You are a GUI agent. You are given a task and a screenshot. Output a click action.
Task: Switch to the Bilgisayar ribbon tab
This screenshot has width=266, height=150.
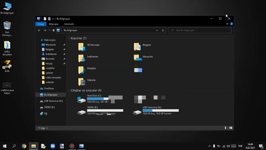54,24
